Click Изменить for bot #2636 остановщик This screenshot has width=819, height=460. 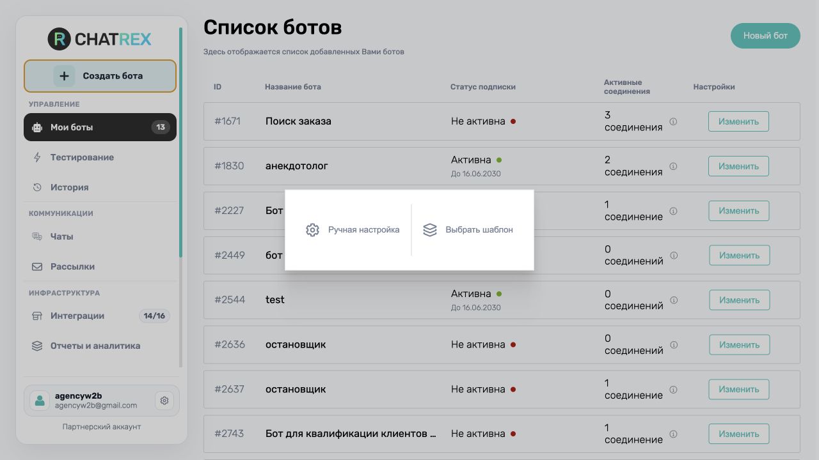point(739,344)
